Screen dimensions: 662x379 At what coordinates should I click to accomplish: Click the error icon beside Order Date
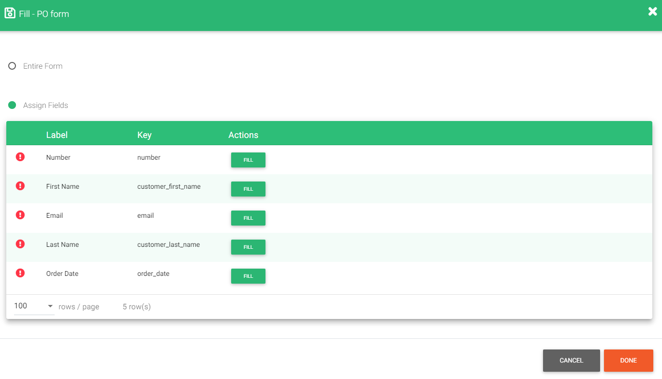point(20,273)
